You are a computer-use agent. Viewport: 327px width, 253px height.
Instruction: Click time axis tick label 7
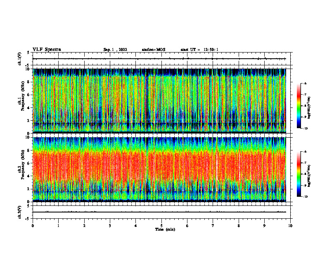[213, 226]
